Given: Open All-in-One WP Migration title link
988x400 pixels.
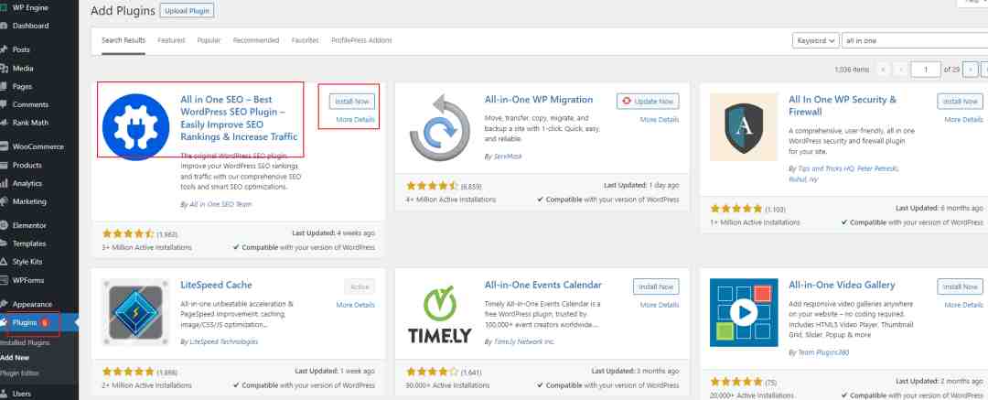Looking at the screenshot, I should [539, 100].
